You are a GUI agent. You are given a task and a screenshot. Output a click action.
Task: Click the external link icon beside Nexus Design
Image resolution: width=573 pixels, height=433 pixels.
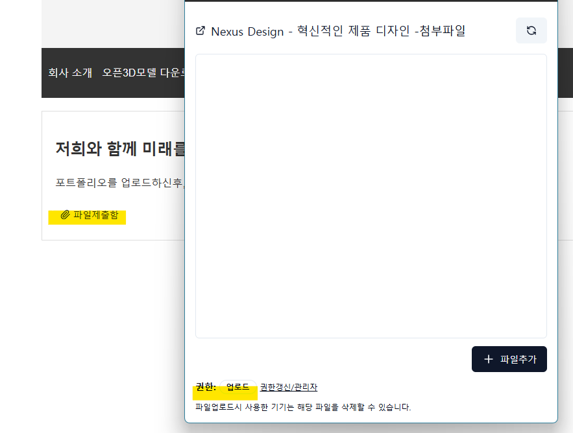point(201,30)
